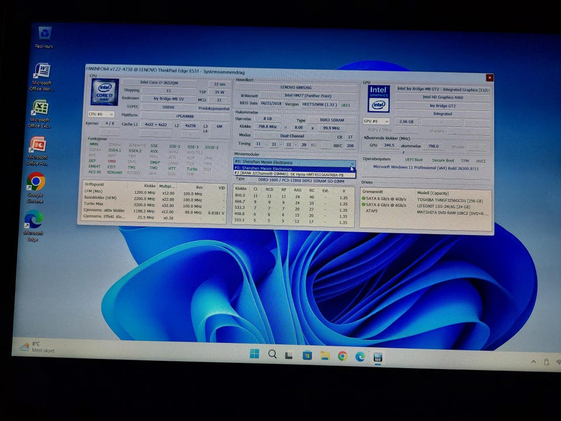Close the HWiNFO64 summary window
This screenshot has height=421, width=561.
(490, 78)
